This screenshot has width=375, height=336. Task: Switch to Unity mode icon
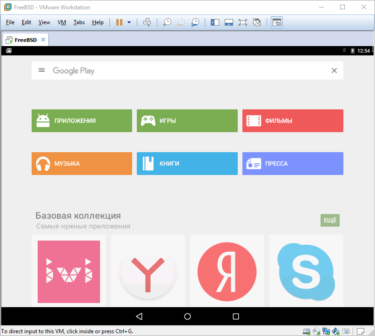pos(257,22)
